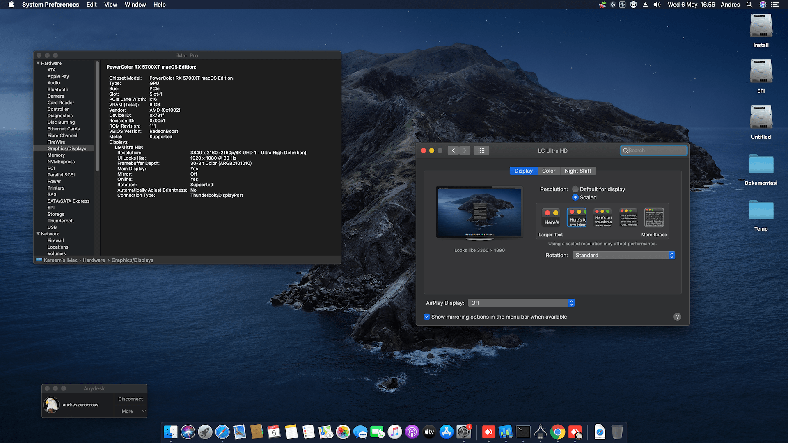This screenshot has width=788, height=443.
Task: Open Launchpad rocket icon in Dock
Action: click(x=205, y=432)
